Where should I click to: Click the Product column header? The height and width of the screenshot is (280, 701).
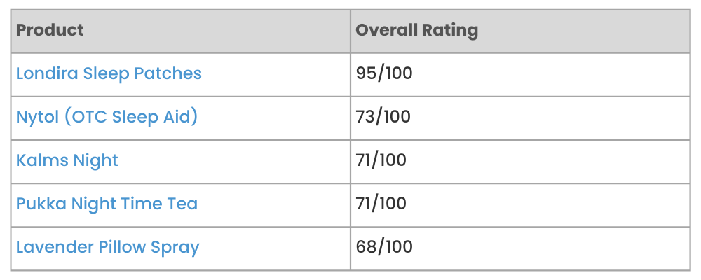pyautogui.click(x=50, y=30)
